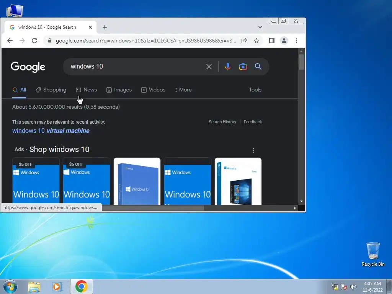Open the Action Center flag icon

[x=344, y=287]
